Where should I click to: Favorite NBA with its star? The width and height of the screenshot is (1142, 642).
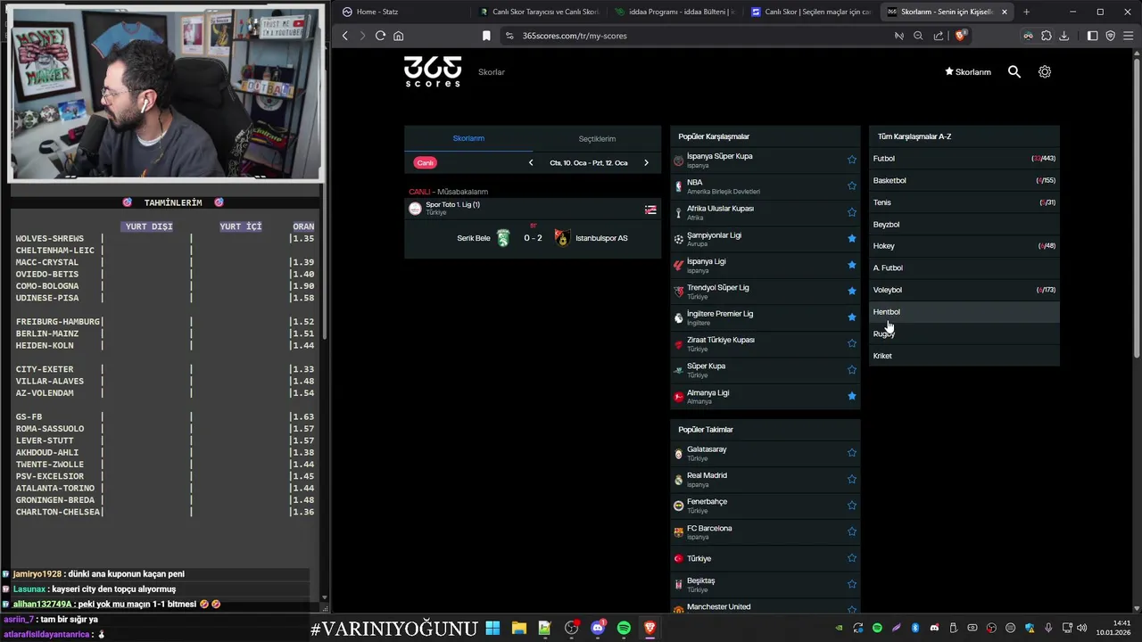[x=852, y=185]
